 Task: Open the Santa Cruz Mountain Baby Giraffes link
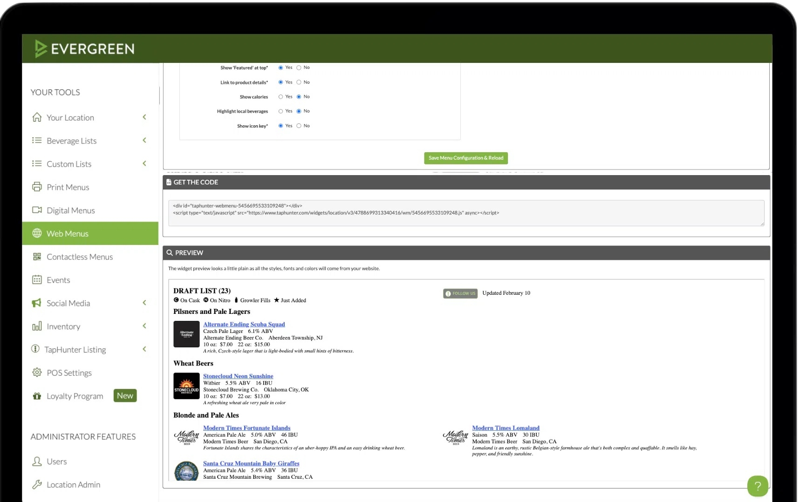pyautogui.click(x=251, y=463)
